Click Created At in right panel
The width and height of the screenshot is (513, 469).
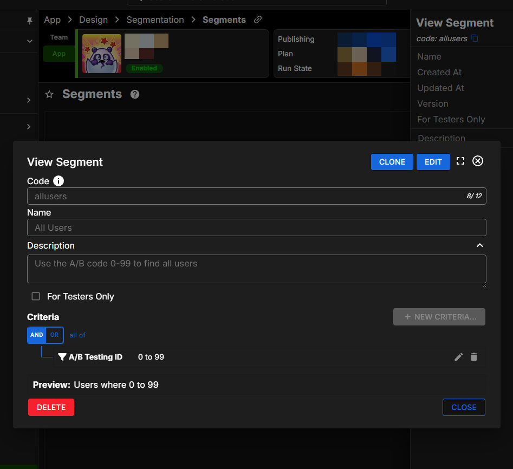click(x=439, y=72)
